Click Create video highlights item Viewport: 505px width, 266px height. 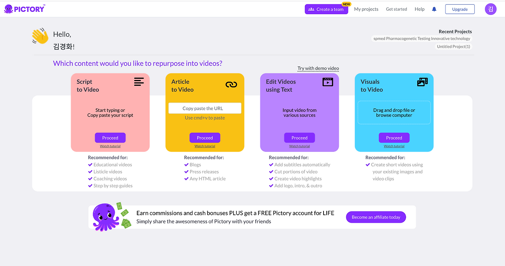click(x=295, y=179)
